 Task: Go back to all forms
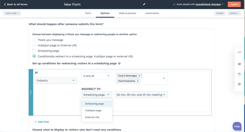(x=16, y=4)
